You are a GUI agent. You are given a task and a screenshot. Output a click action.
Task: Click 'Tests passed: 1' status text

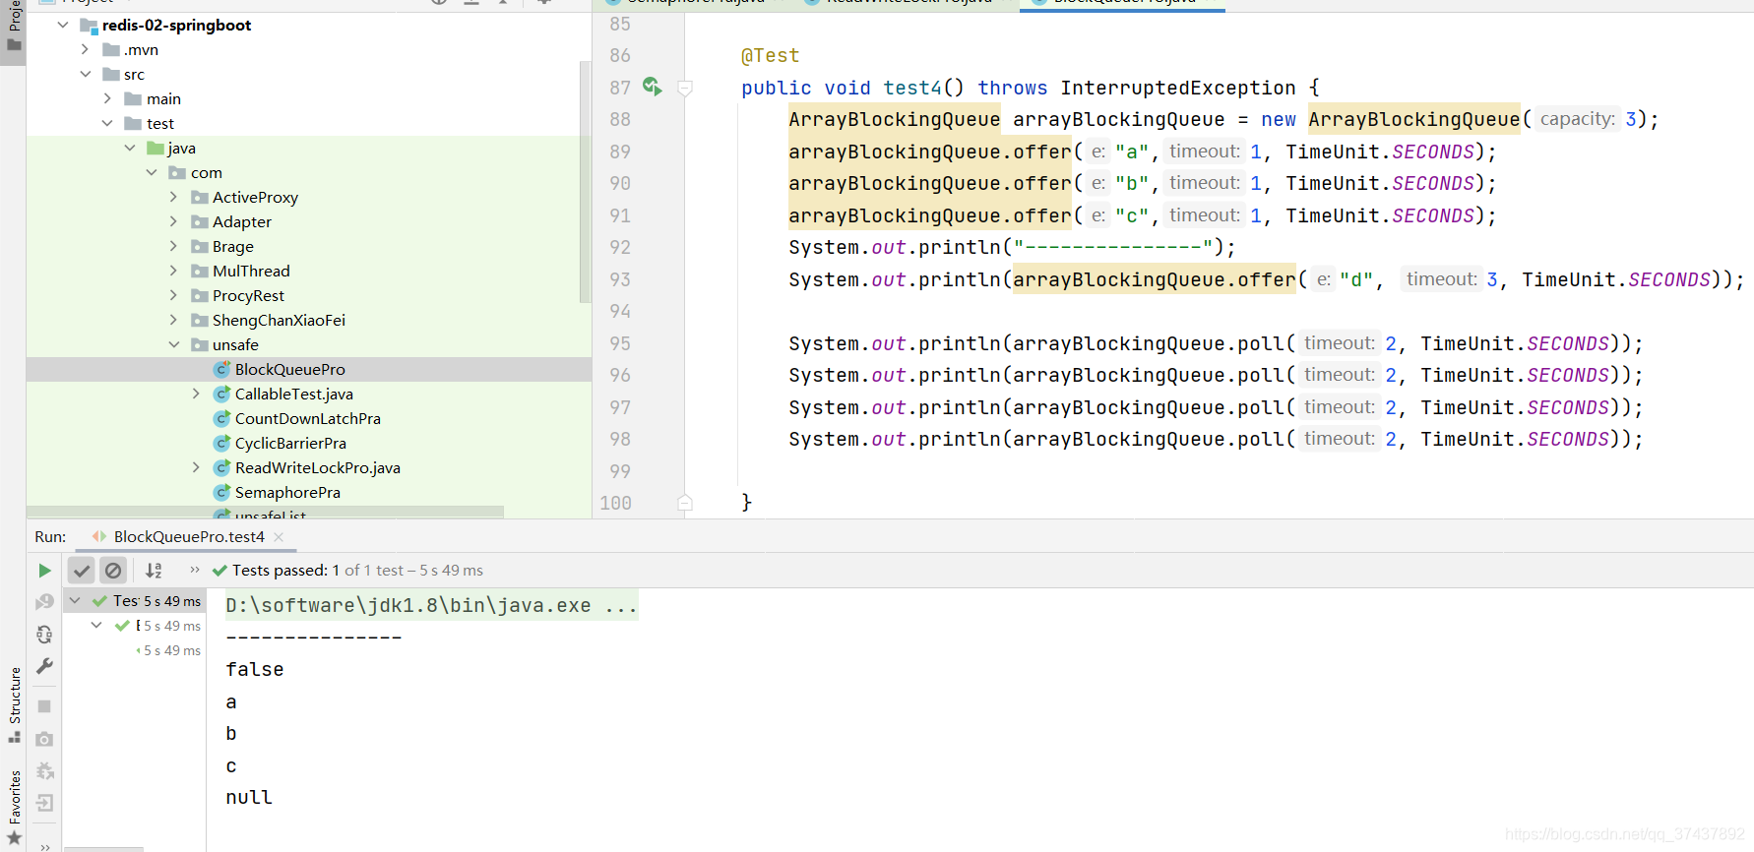click(x=286, y=571)
